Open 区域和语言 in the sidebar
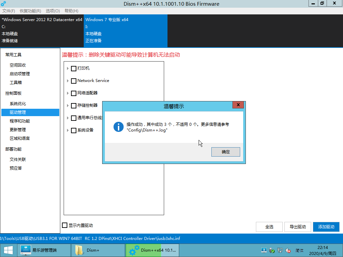Screen dimensions: 343x257 pyautogui.click(x=20, y=139)
